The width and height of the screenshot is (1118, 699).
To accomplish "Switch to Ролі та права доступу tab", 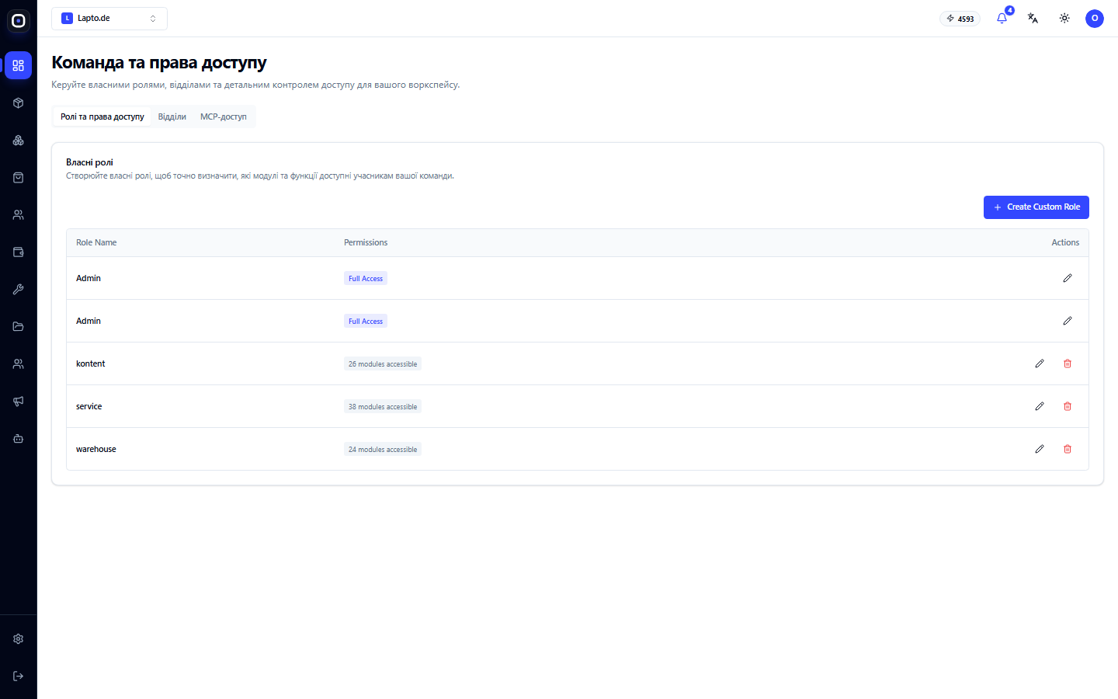I will click(x=102, y=116).
